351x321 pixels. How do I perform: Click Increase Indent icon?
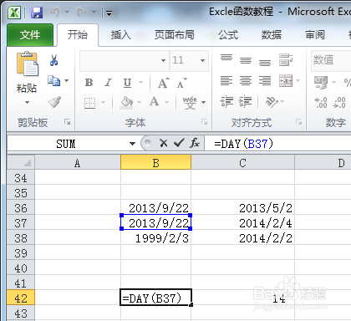coord(246,102)
